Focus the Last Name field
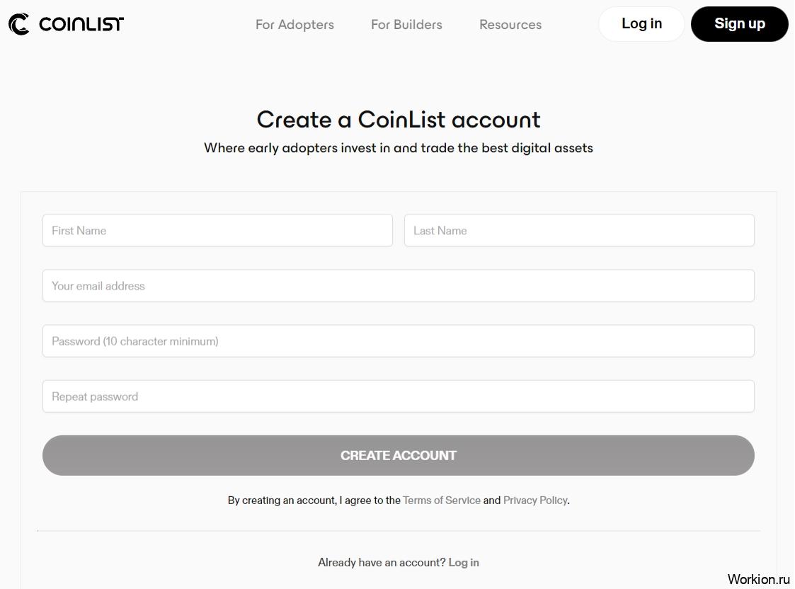795x589 pixels. point(579,231)
